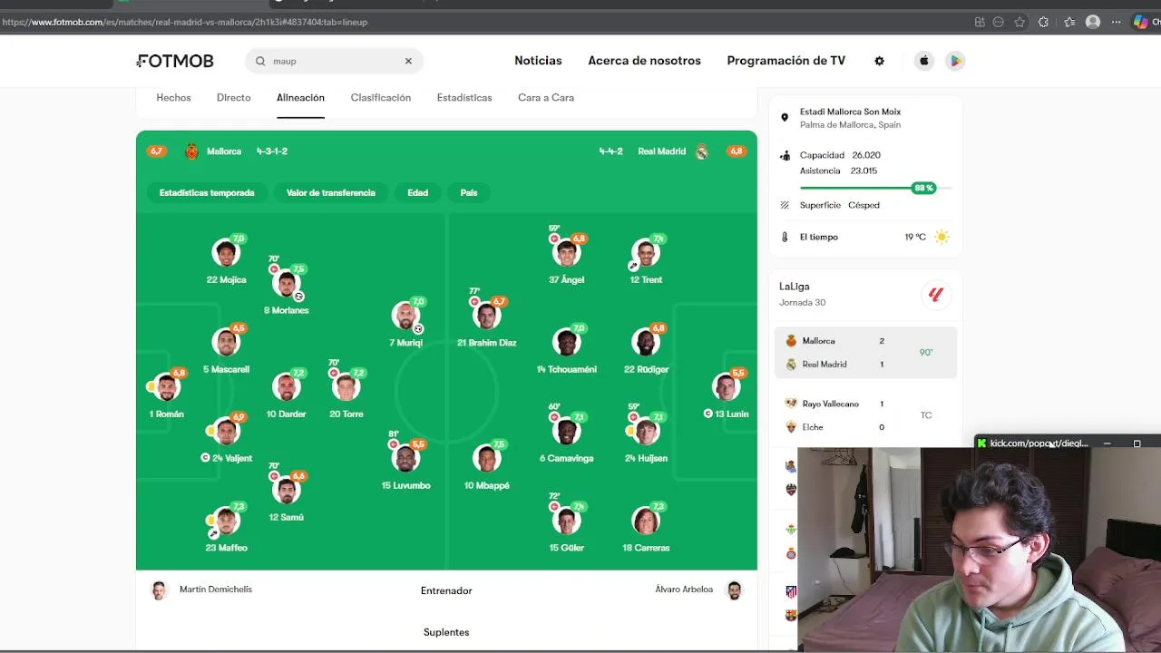Toggle the País filter pill
1161x653 pixels.
point(469,192)
